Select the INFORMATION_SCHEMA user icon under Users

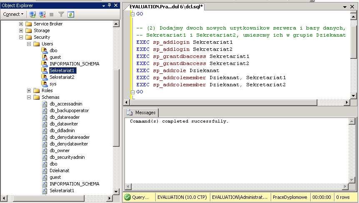pos(45,64)
